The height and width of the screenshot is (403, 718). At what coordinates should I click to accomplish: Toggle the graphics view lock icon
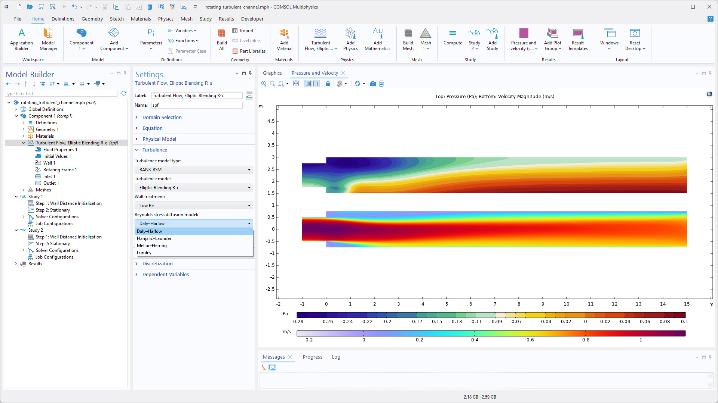tap(328, 84)
